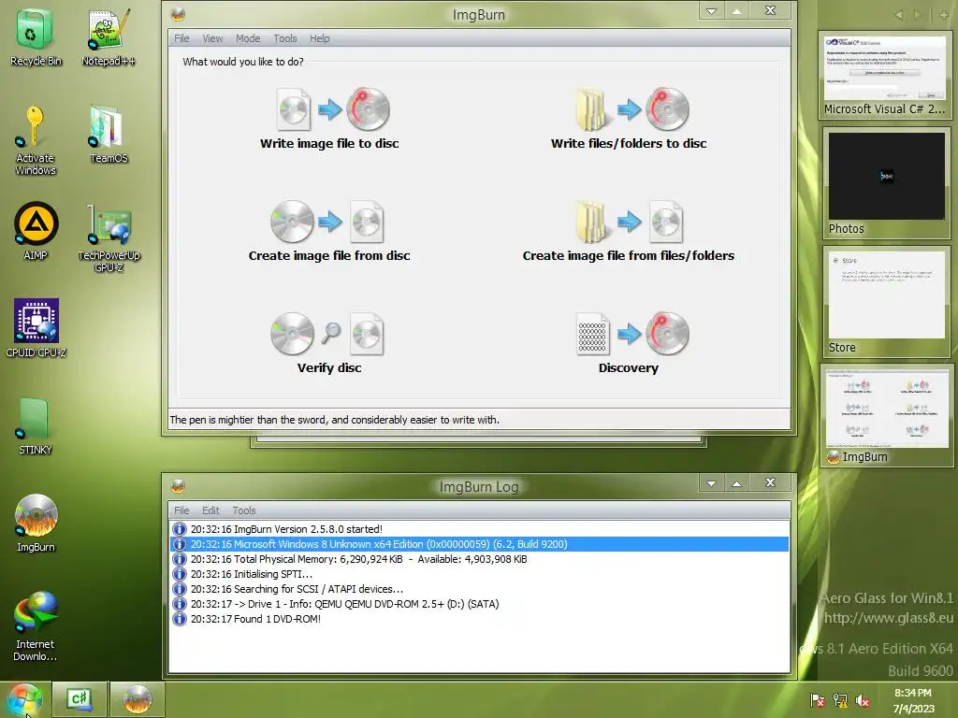Viewport: 958px width, 718px height.
Task: Open Tools menu in ImgBurn Log window
Action: 244,510
